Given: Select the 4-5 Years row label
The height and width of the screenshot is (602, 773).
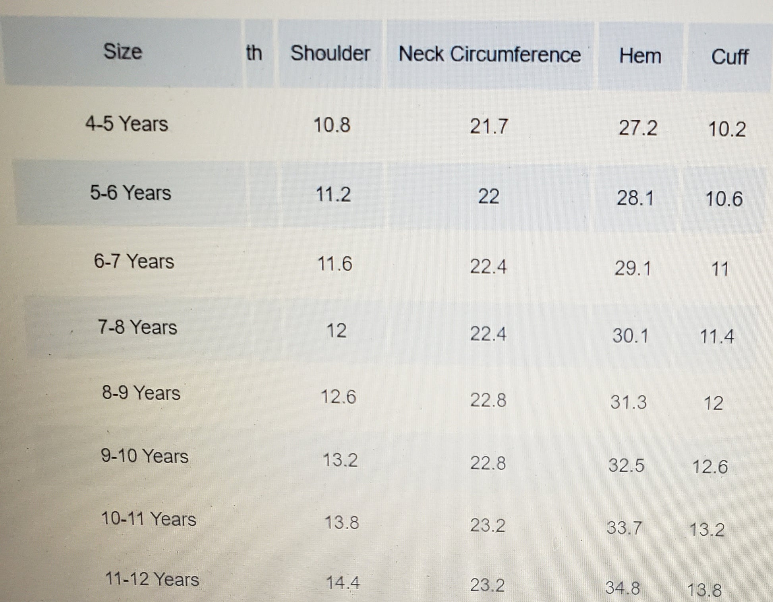Looking at the screenshot, I should tap(126, 124).
